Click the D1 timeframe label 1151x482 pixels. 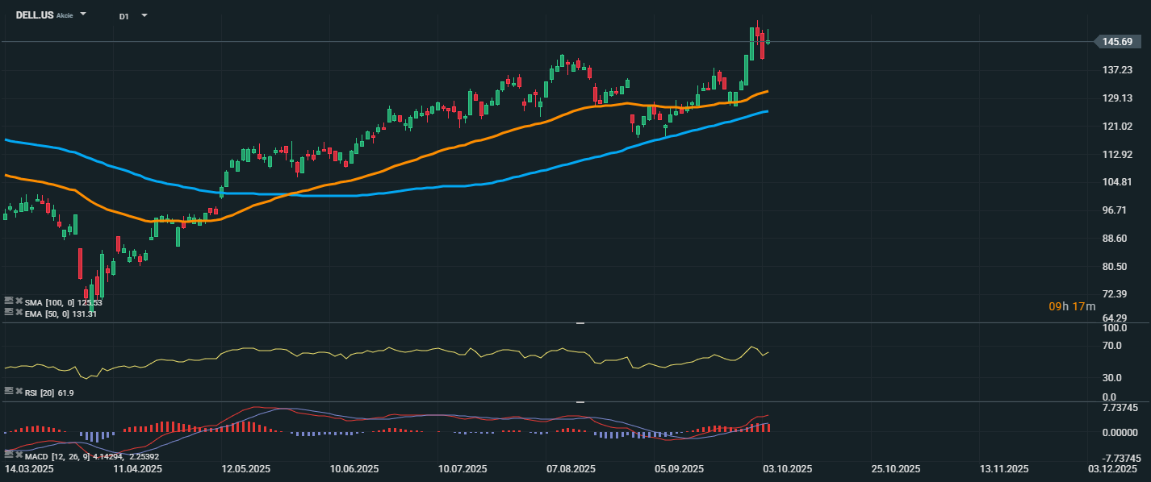tap(123, 16)
